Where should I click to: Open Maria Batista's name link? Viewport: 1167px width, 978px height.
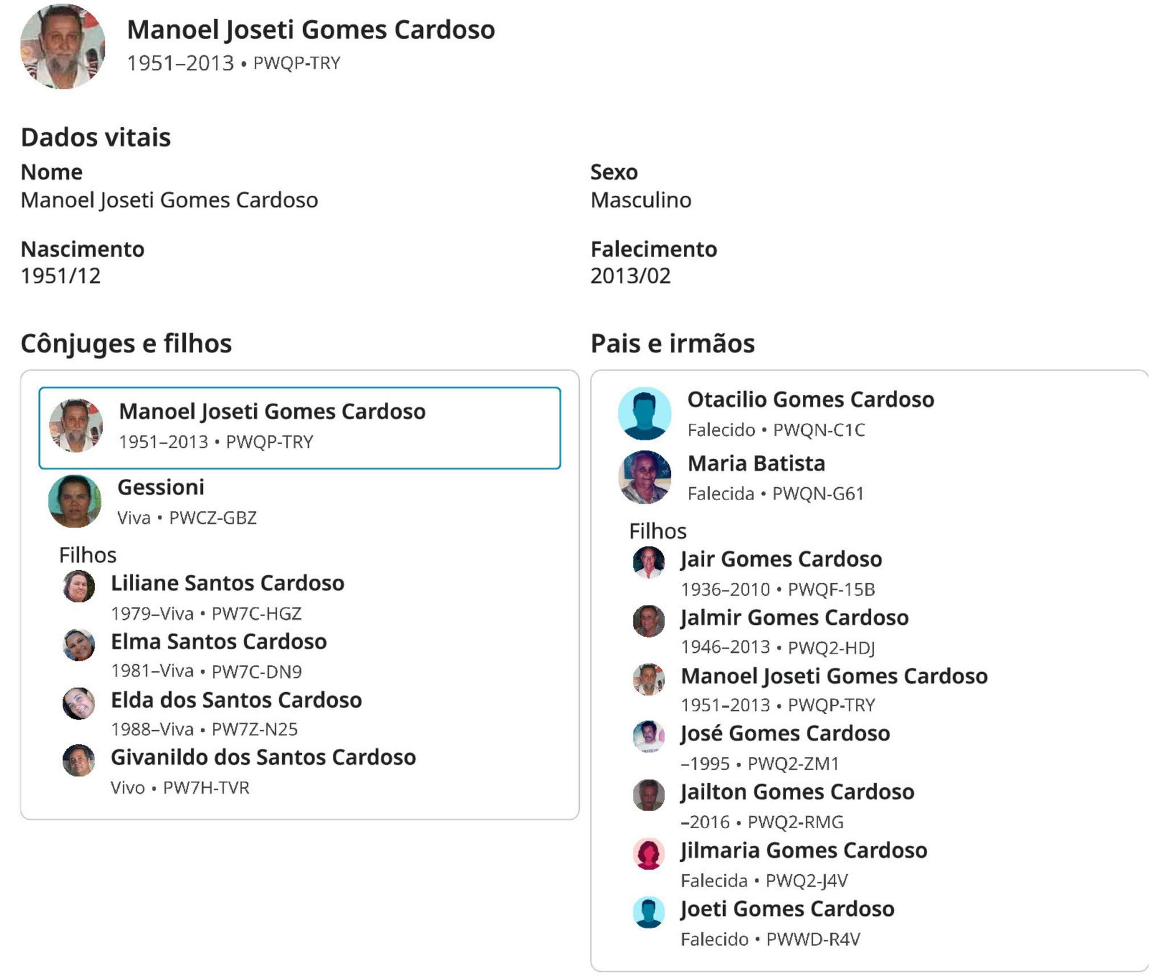click(756, 464)
